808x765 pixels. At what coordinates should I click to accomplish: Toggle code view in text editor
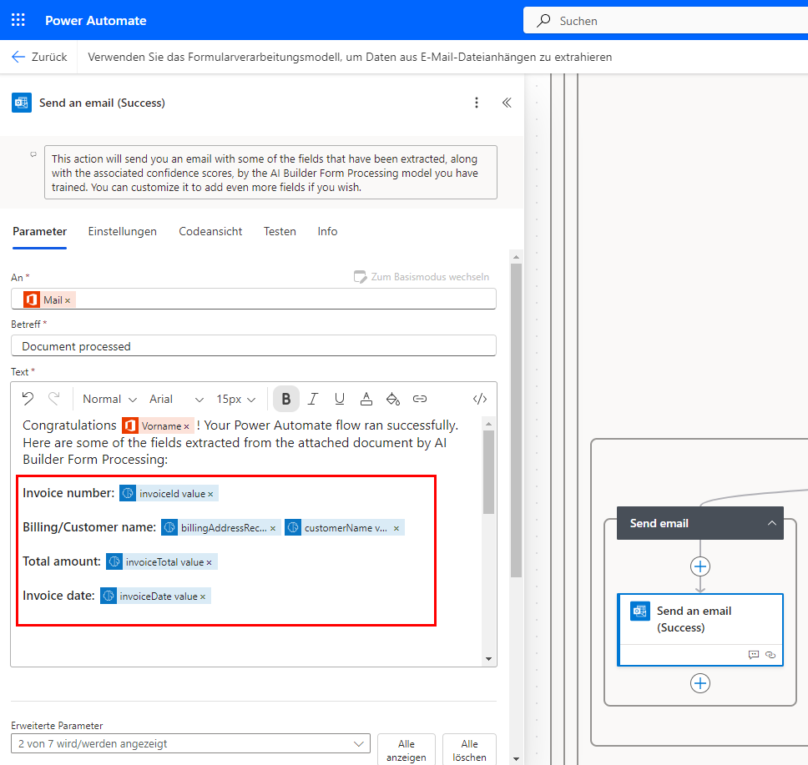point(479,399)
